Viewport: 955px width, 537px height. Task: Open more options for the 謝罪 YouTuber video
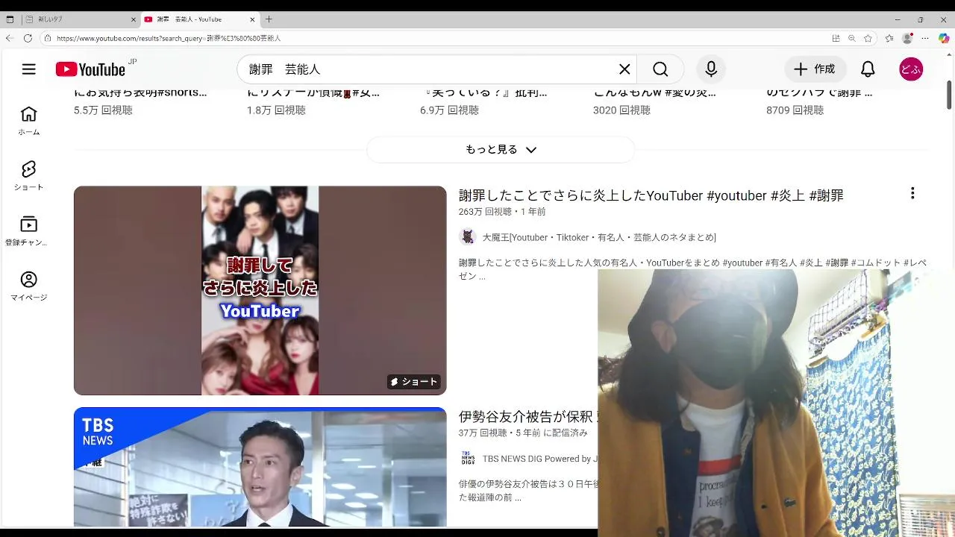coord(912,194)
